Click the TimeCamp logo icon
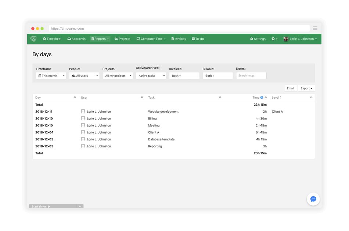The height and width of the screenshot is (231, 349). pos(33,39)
